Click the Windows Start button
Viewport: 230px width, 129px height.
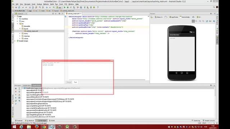click(14, 126)
